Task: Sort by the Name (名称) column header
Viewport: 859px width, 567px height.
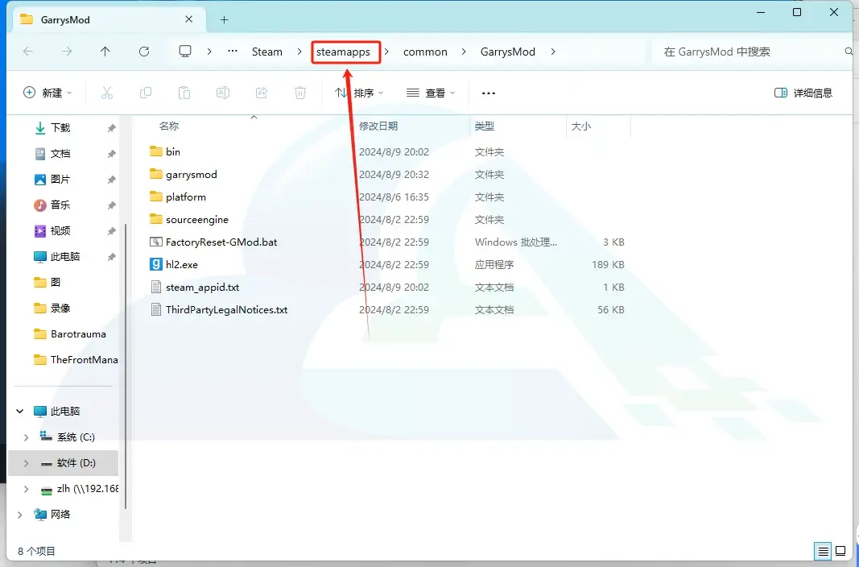Action: [169, 126]
